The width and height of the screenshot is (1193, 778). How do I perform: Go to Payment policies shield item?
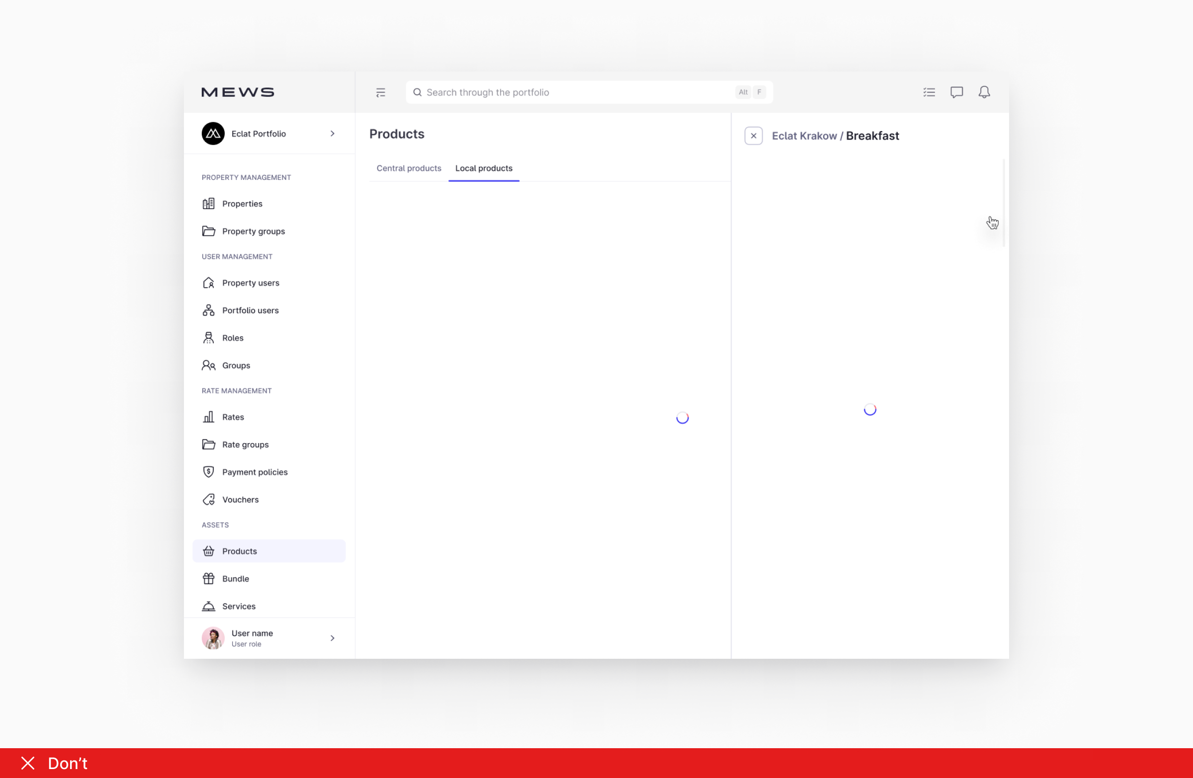click(x=255, y=472)
